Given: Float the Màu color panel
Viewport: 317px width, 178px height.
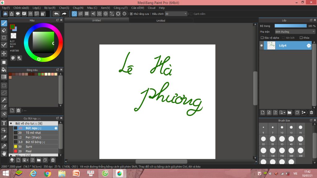Looking at the screenshot, I should click(57, 20).
